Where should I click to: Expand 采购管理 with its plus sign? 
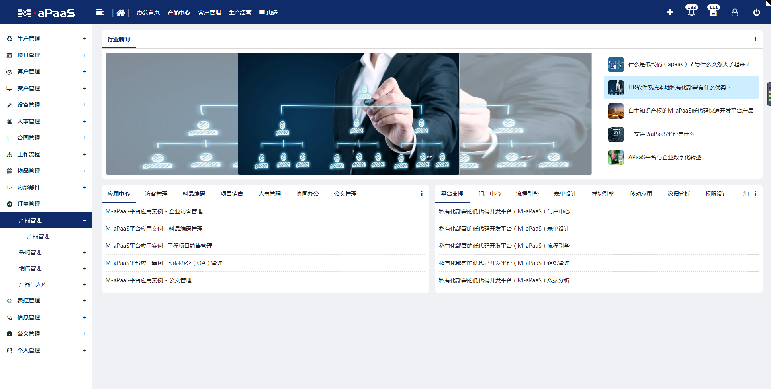tap(84, 253)
